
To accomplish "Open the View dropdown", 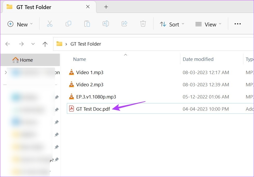I will [x=208, y=24].
